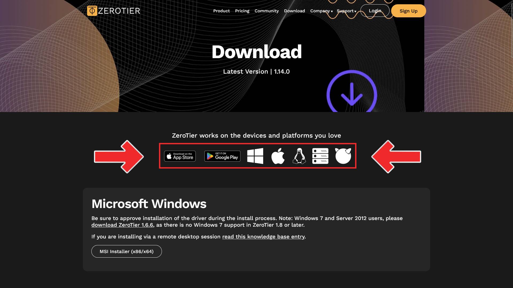Open the Google Play badge
Viewport: 513px width, 288px height.
(x=222, y=156)
